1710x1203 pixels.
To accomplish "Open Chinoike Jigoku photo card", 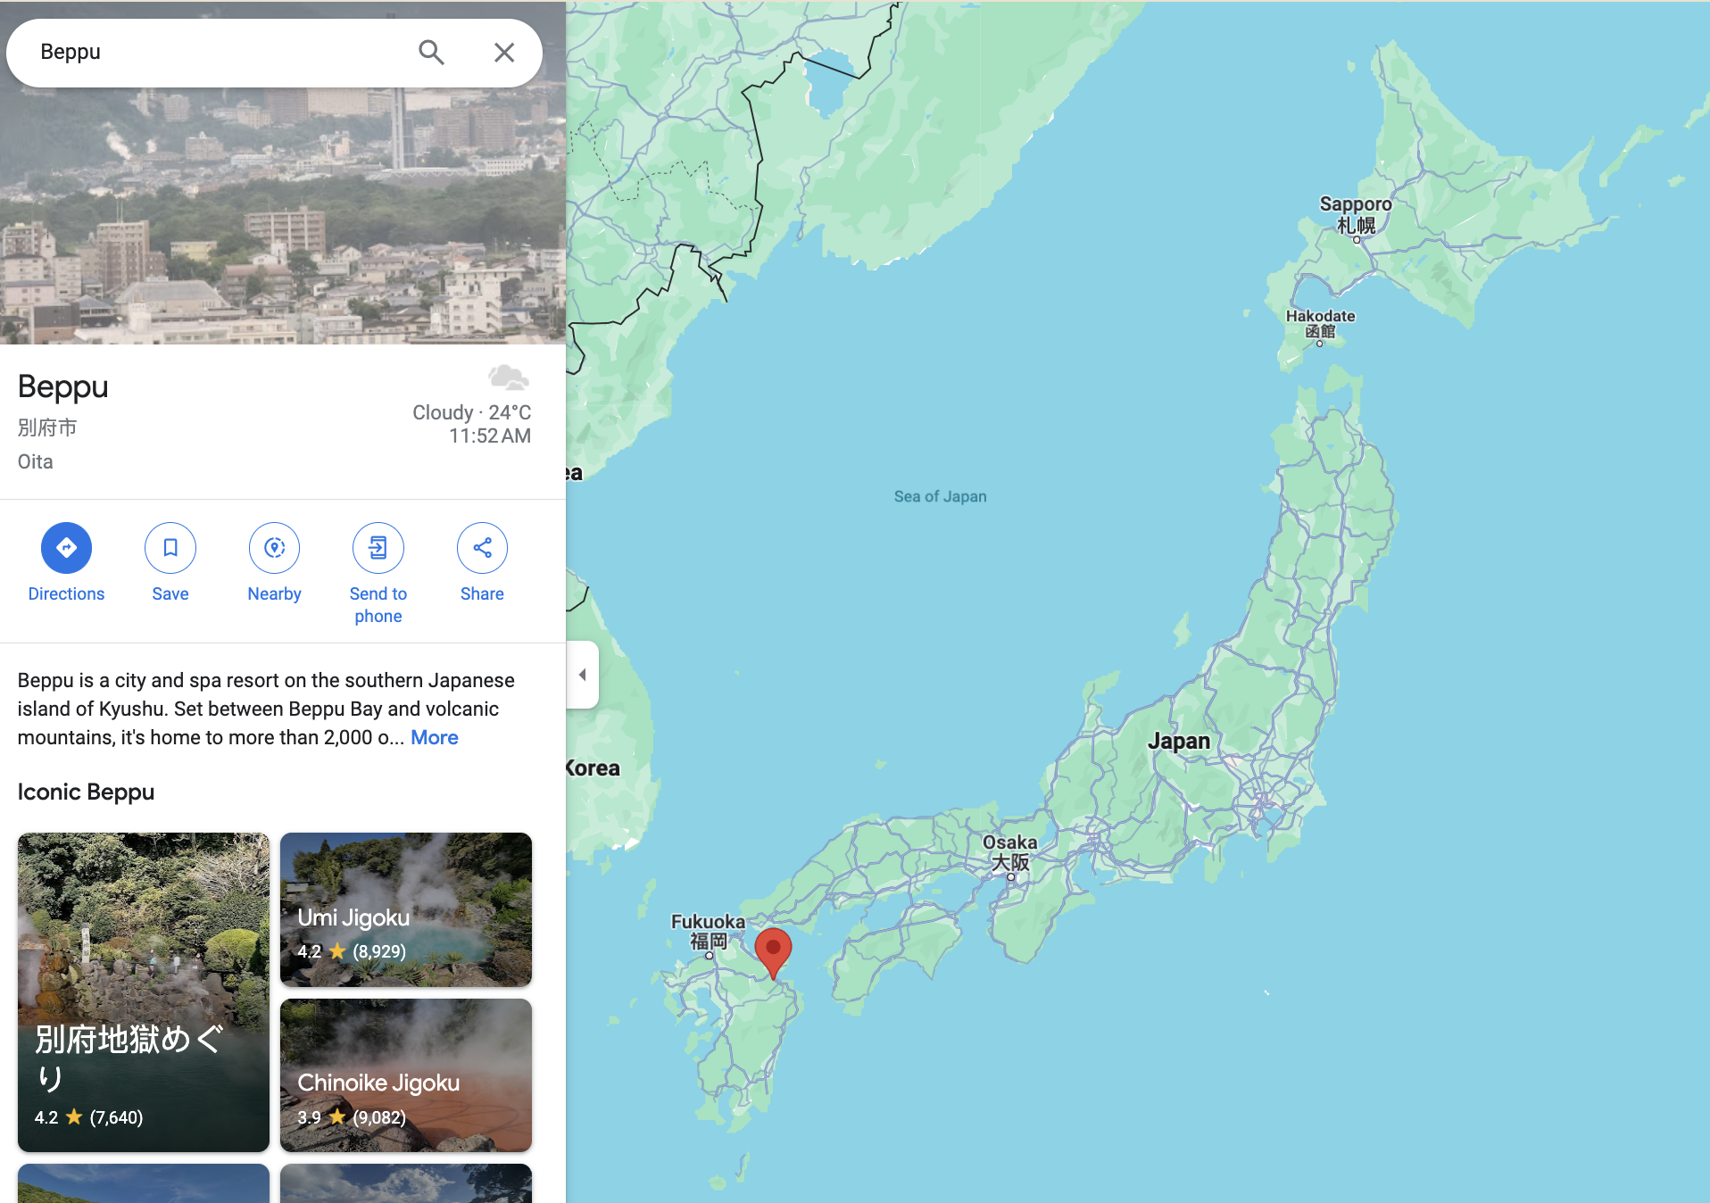I will [406, 1075].
